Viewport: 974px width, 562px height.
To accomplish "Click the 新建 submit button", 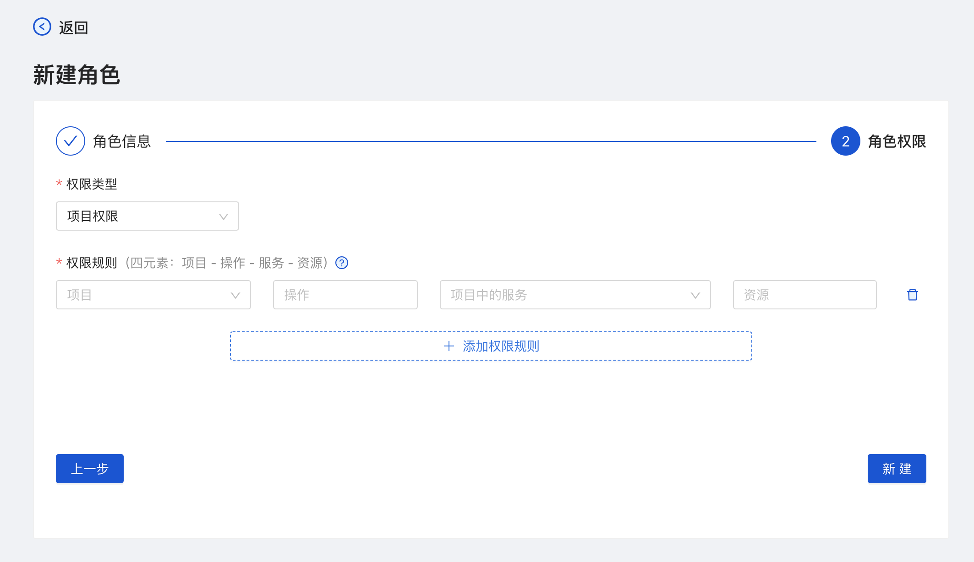I will (897, 469).
